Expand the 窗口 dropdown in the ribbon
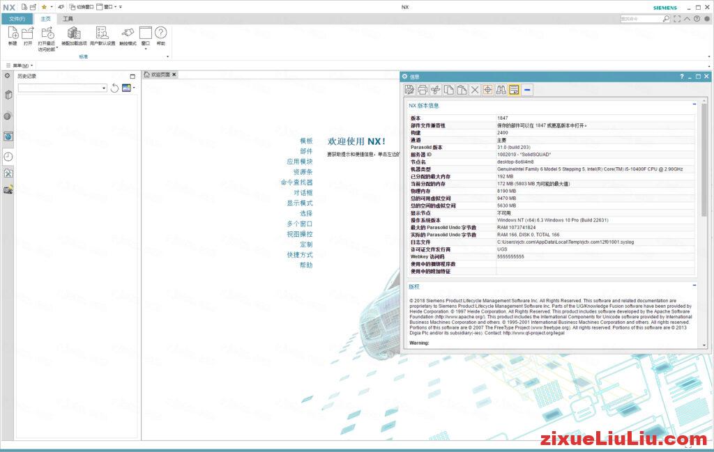 (x=145, y=47)
